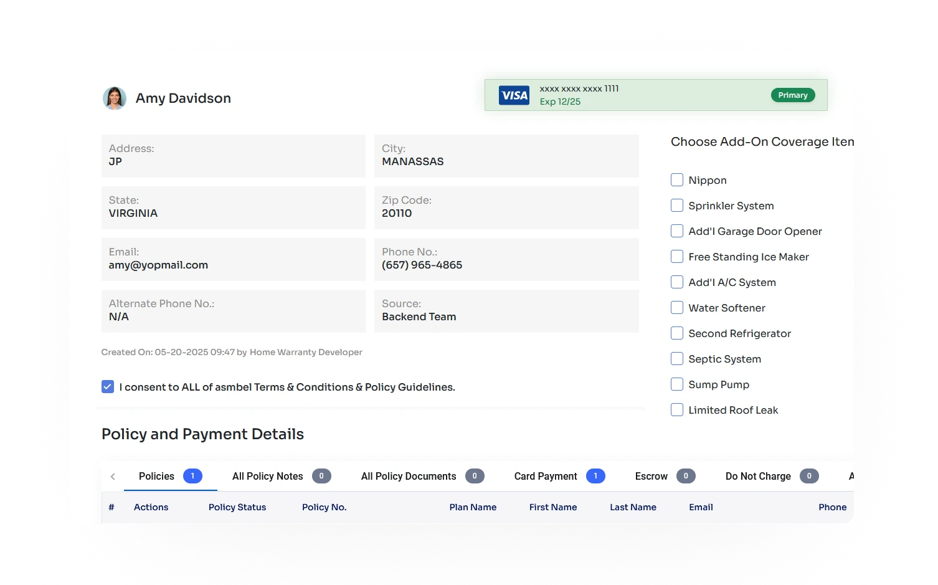Tick the Second Refrigerator checkbox

pos(677,333)
